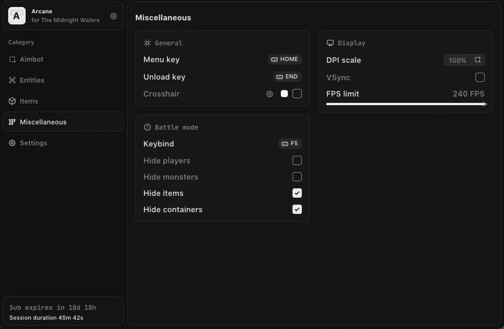
Task: Change the Menu key HOME keybind
Action: pyautogui.click(x=285, y=59)
